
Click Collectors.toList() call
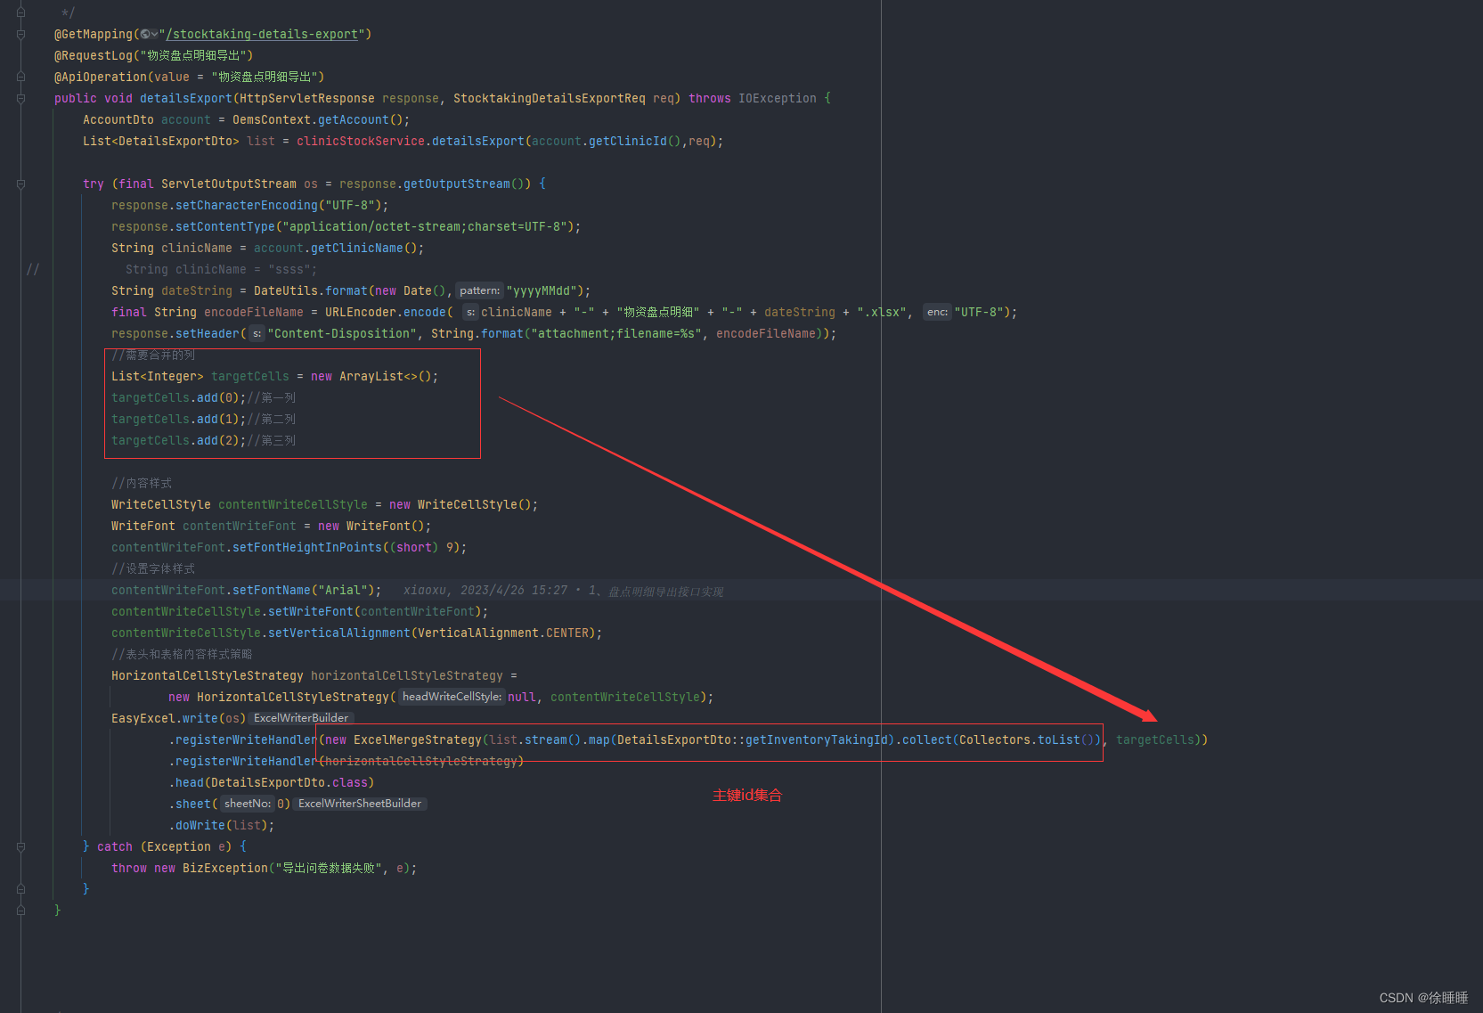click(x=1027, y=740)
